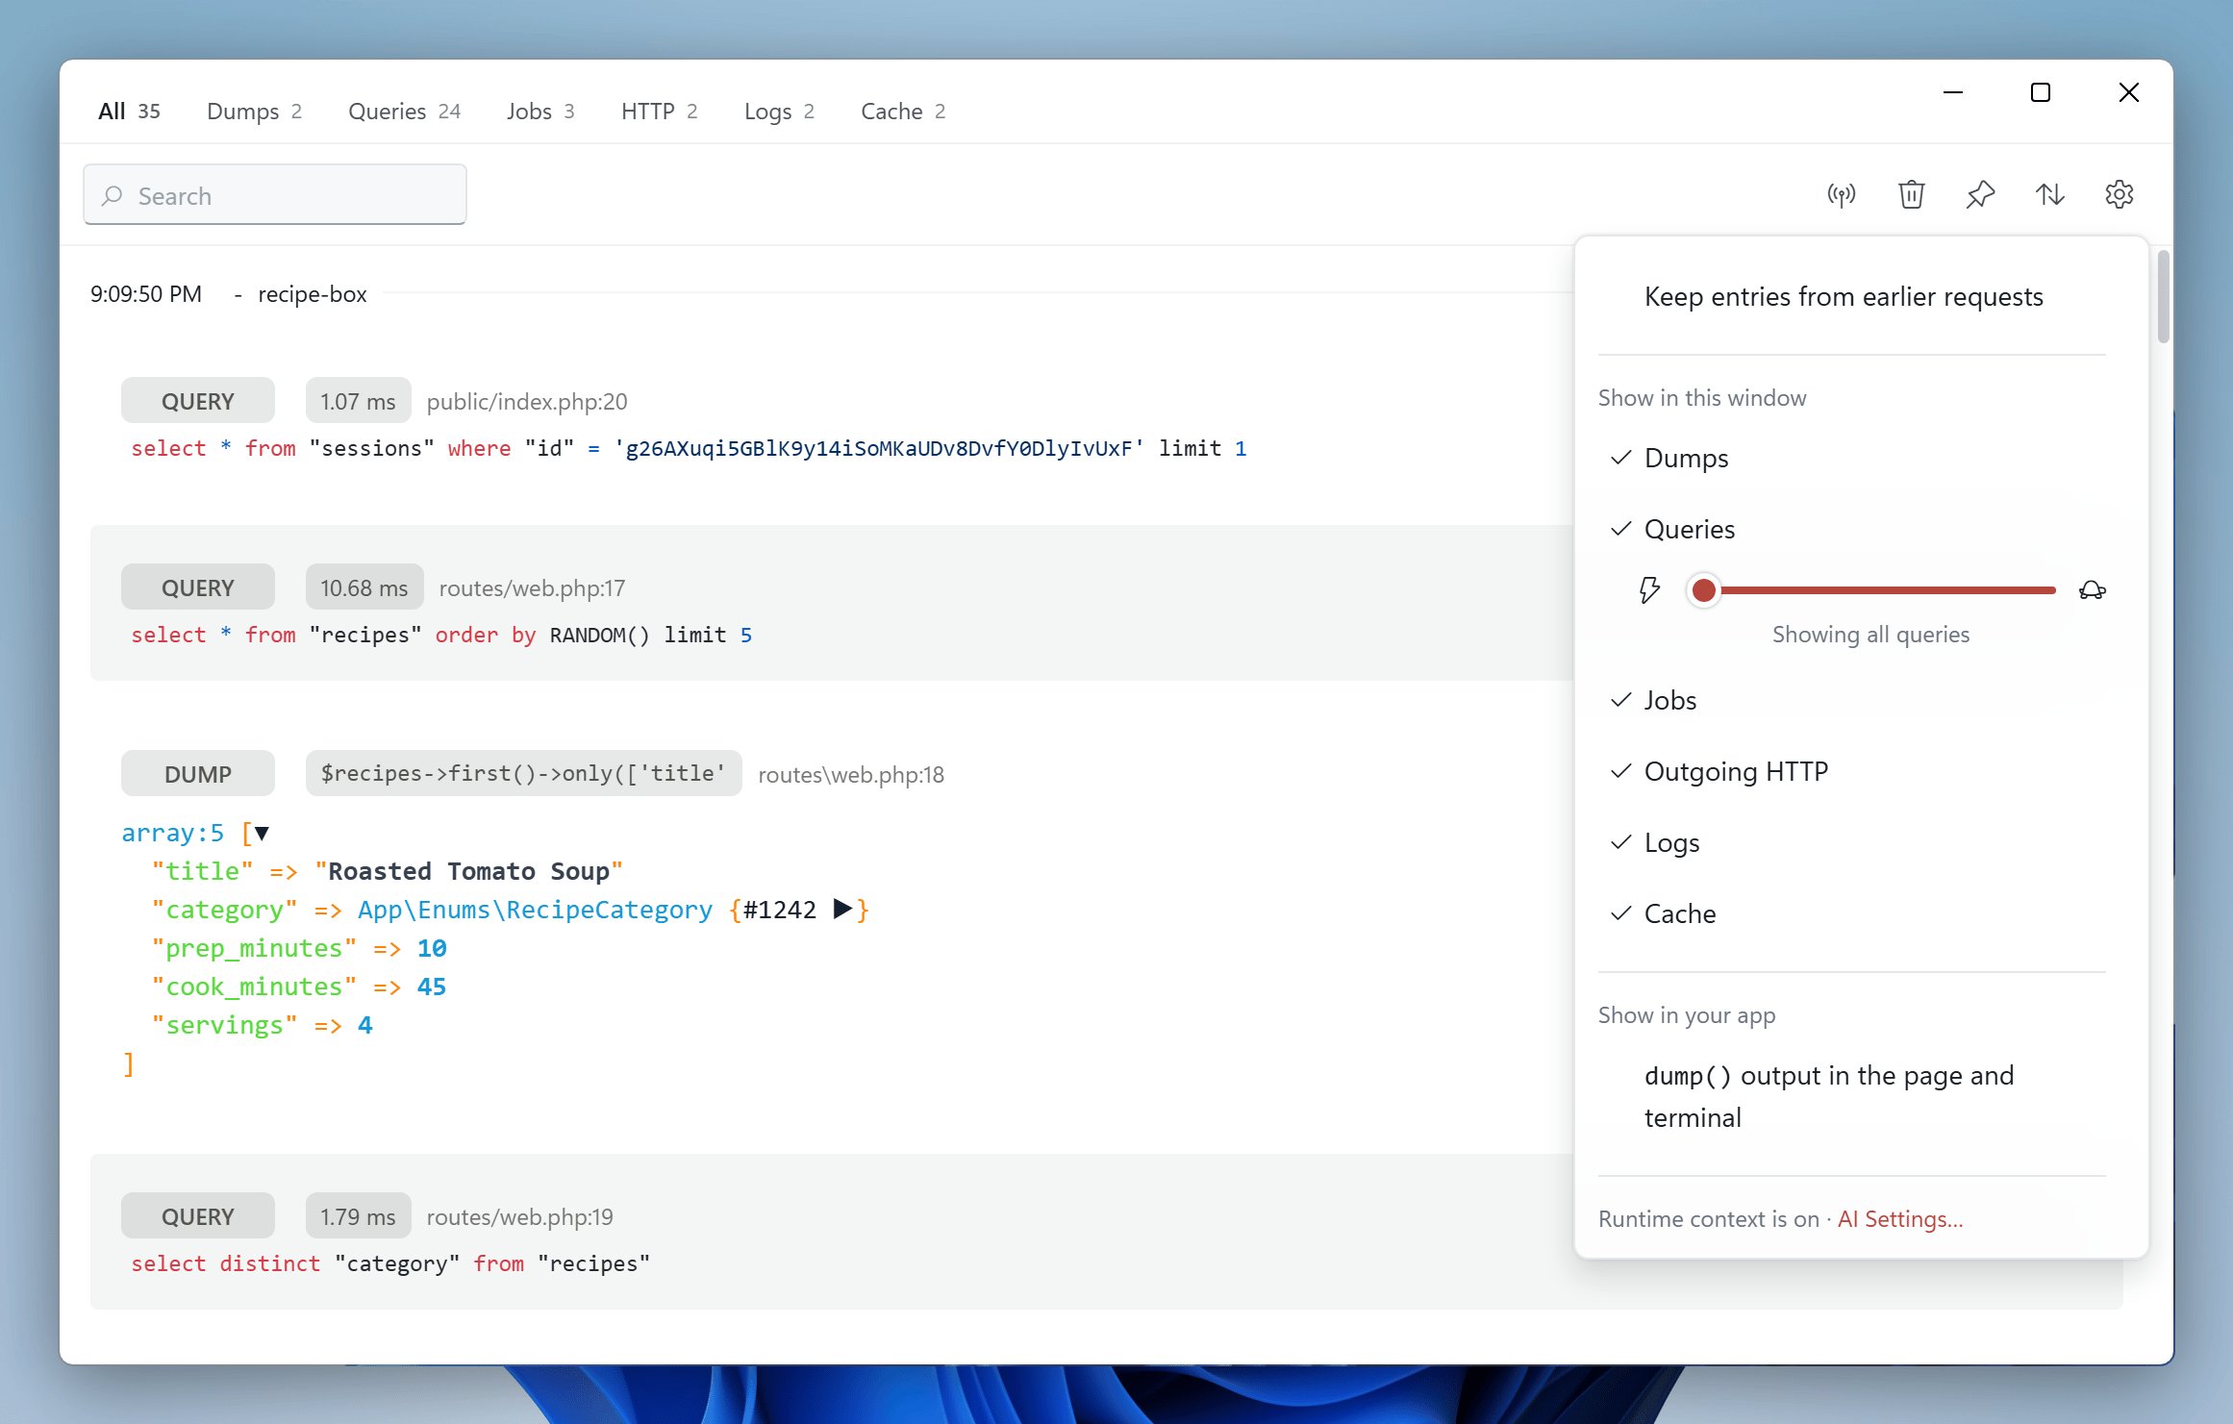
Task: Maximize the window
Action: coord(2041,92)
